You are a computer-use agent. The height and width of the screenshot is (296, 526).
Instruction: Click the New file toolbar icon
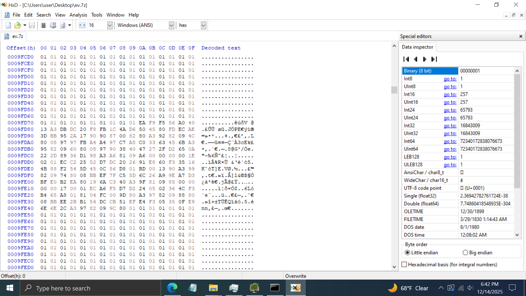(8, 25)
